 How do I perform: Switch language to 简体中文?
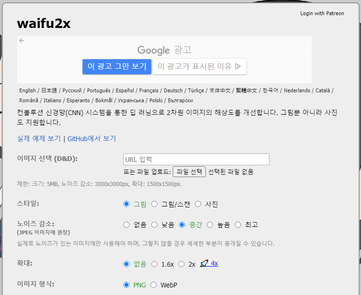click(220, 90)
